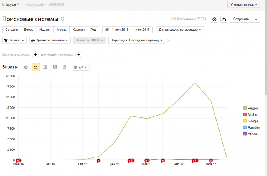Switch to the pie chart view
This screenshot has height=176, width=267.
[26, 67]
